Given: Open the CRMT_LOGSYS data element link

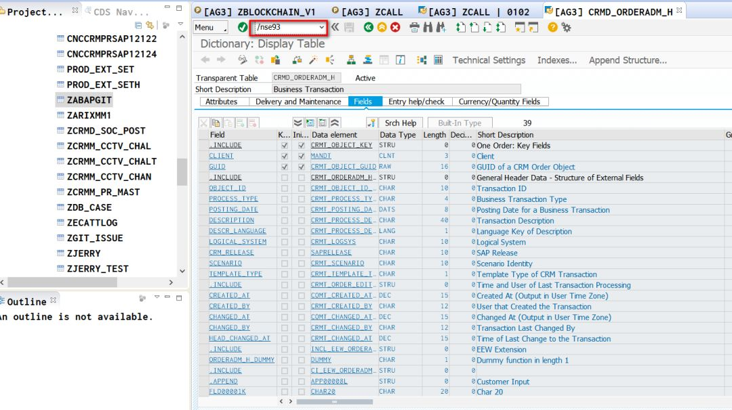Looking at the screenshot, I should (x=333, y=242).
